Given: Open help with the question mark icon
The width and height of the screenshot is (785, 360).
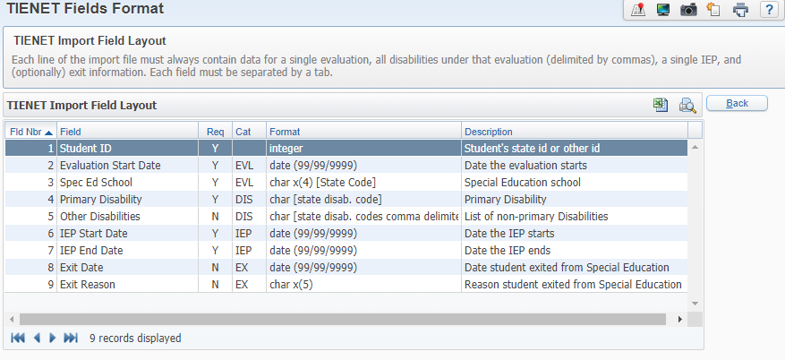Looking at the screenshot, I should pos(768,10).
